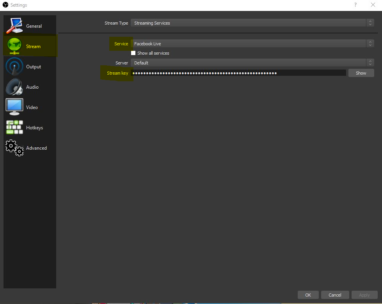This screenshot has width=382, height=304.
Task: Enable the Show all services checkbox
Action: (x=133, y=53)
